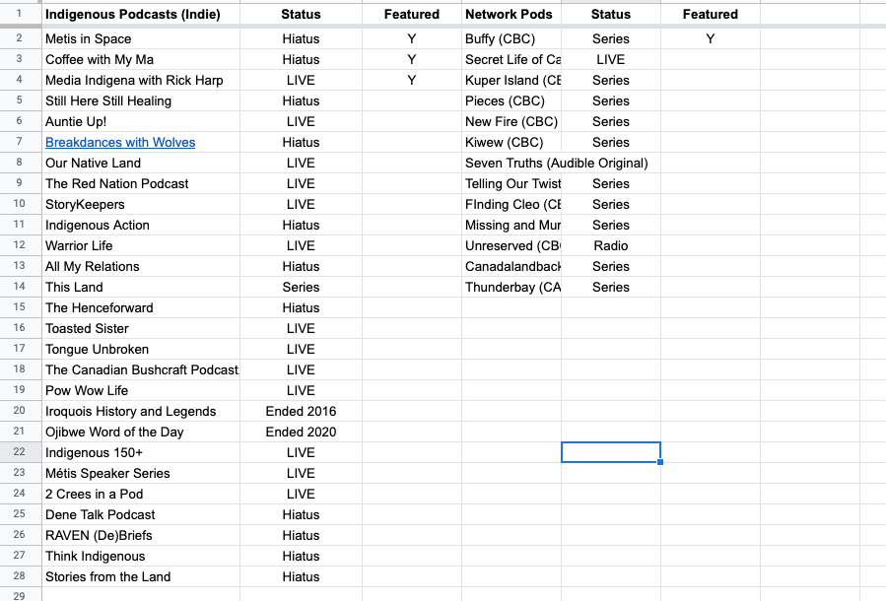Select the 'Indigenous Podcasts (Indie)' header cell
Viewport: 886px width, 601px height.
[x=141, y=14]
